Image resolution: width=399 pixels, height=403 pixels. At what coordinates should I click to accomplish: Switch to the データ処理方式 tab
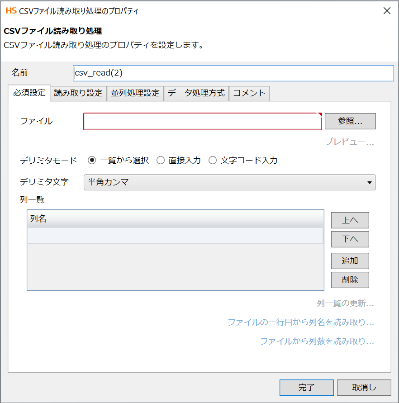pos(196,93)
